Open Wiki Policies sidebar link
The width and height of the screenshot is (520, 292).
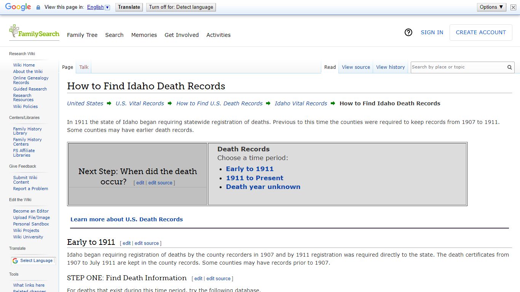(x=26, y=106)
